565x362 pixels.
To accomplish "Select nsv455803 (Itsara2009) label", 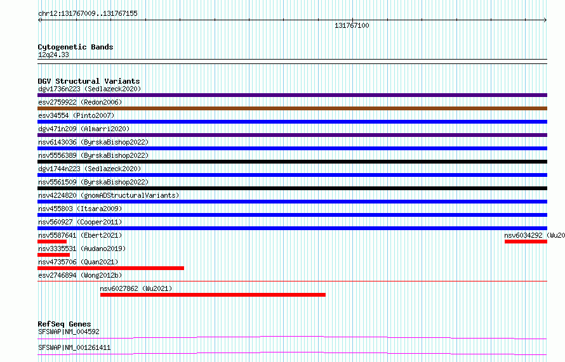I will pos(80,209).
